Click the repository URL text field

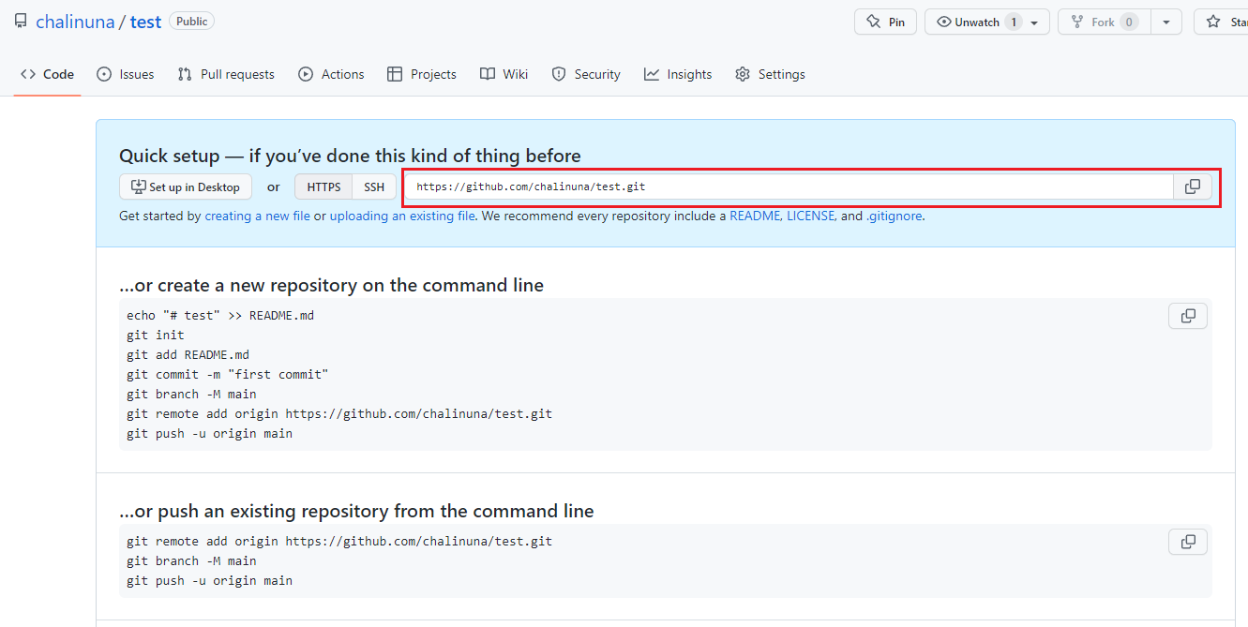coord(789,187)
